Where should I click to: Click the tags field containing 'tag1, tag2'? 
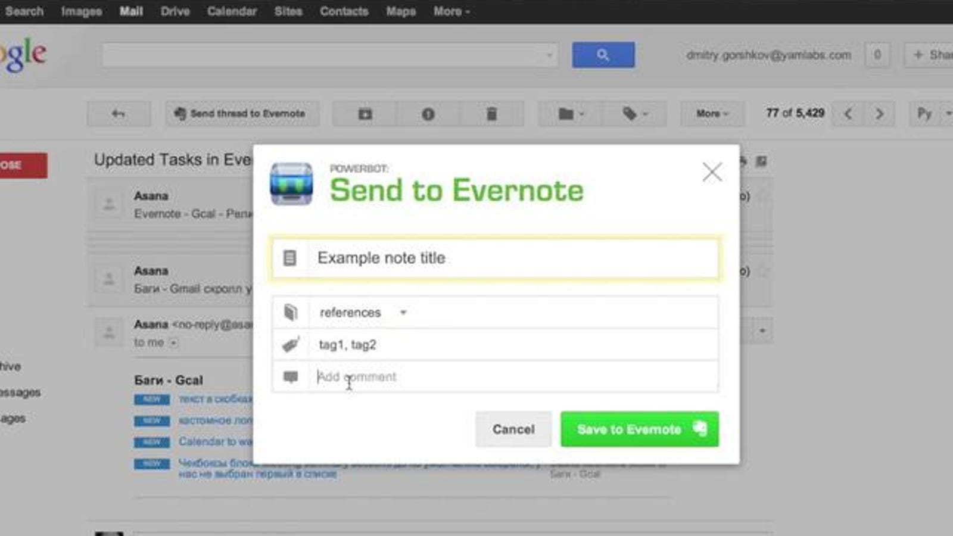[513, 344]
